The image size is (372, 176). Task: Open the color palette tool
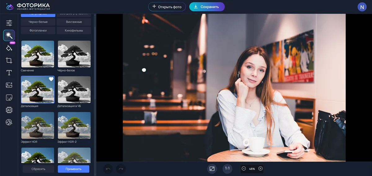point(9,123)
